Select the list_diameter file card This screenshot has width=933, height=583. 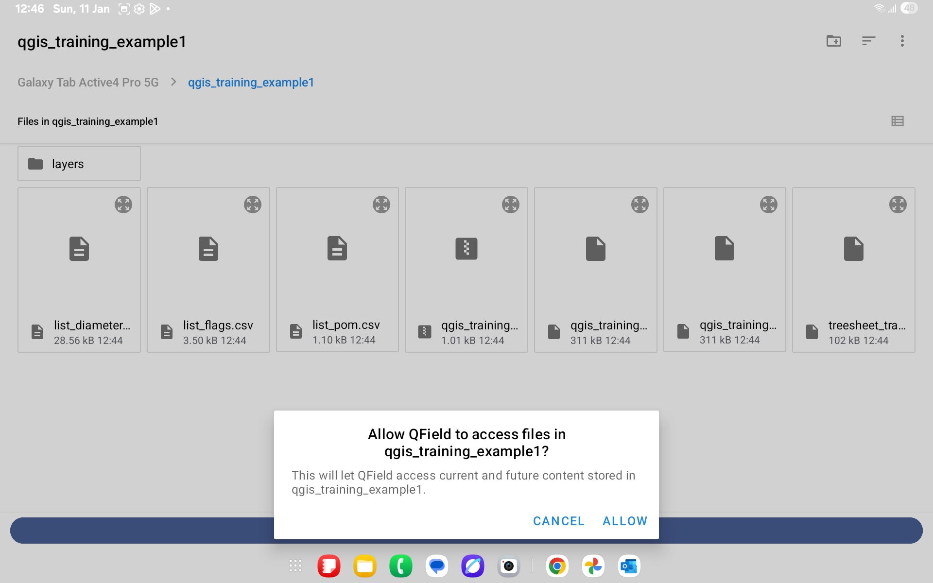[x=79, y=270]
